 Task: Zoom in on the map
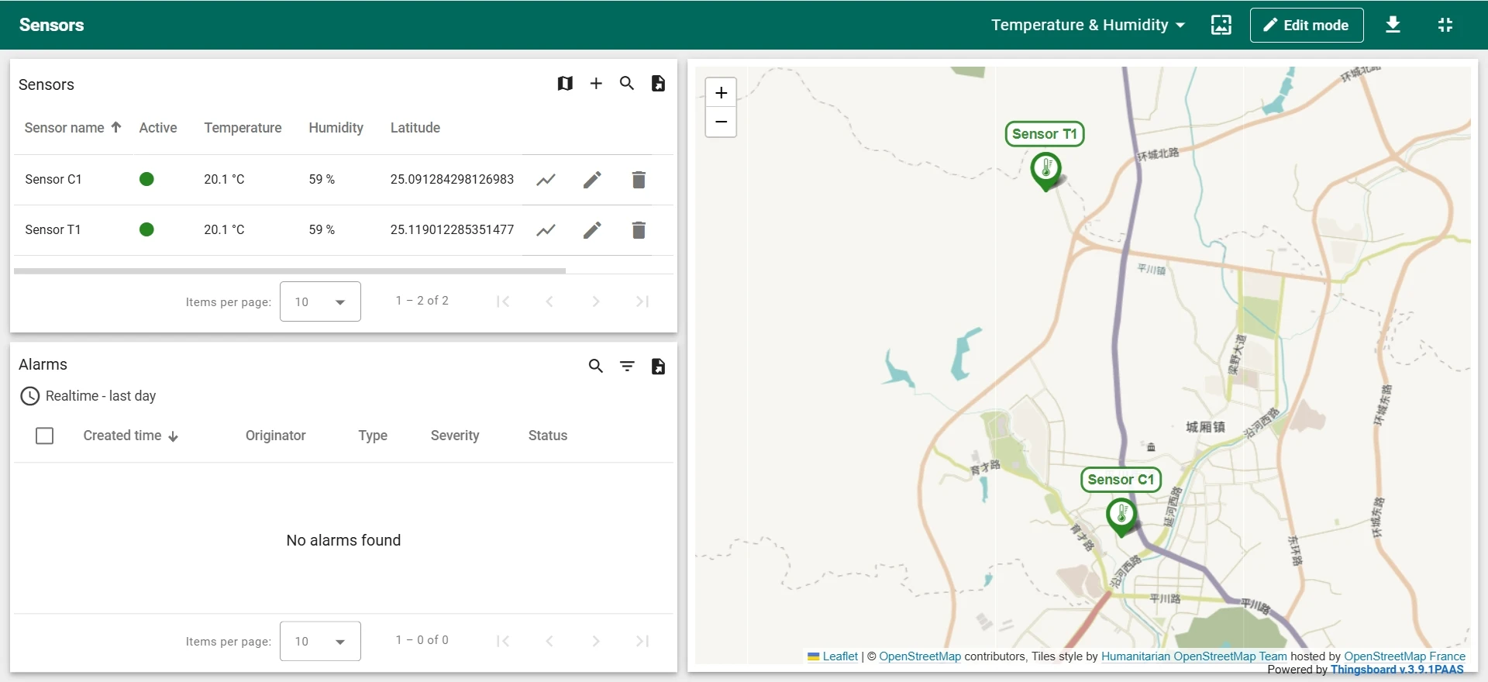point(721,93)
